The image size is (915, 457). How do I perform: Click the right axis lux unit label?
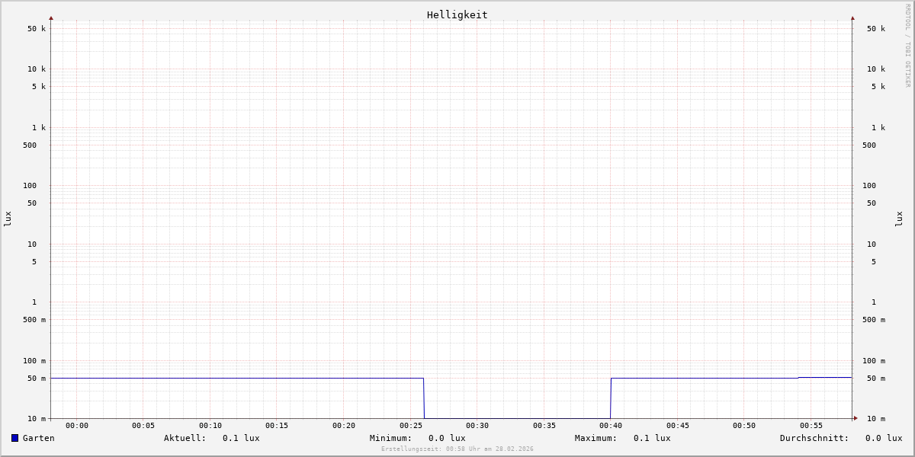pos(899,219)
